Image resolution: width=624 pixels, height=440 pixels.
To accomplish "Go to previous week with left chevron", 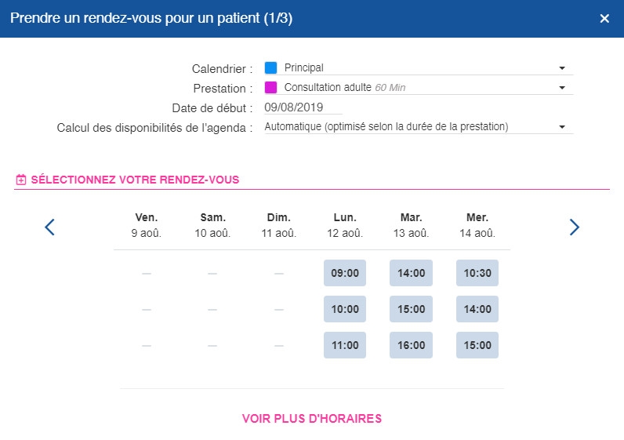I will click(x=49, y=227).
